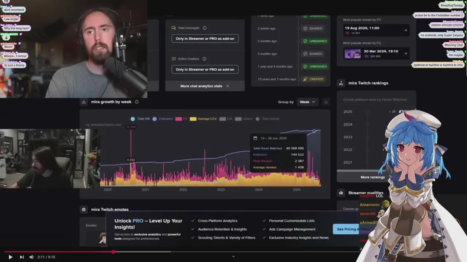Click info icon next to Total messages

point(205,28)
